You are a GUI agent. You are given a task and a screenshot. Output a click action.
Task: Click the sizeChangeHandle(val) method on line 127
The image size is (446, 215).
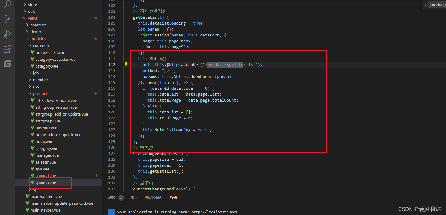pos(158,153)
